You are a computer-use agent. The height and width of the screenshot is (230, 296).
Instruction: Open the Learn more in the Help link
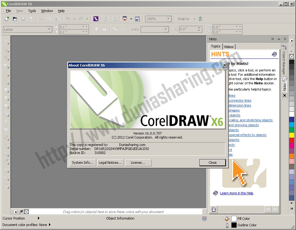(236, 193)
